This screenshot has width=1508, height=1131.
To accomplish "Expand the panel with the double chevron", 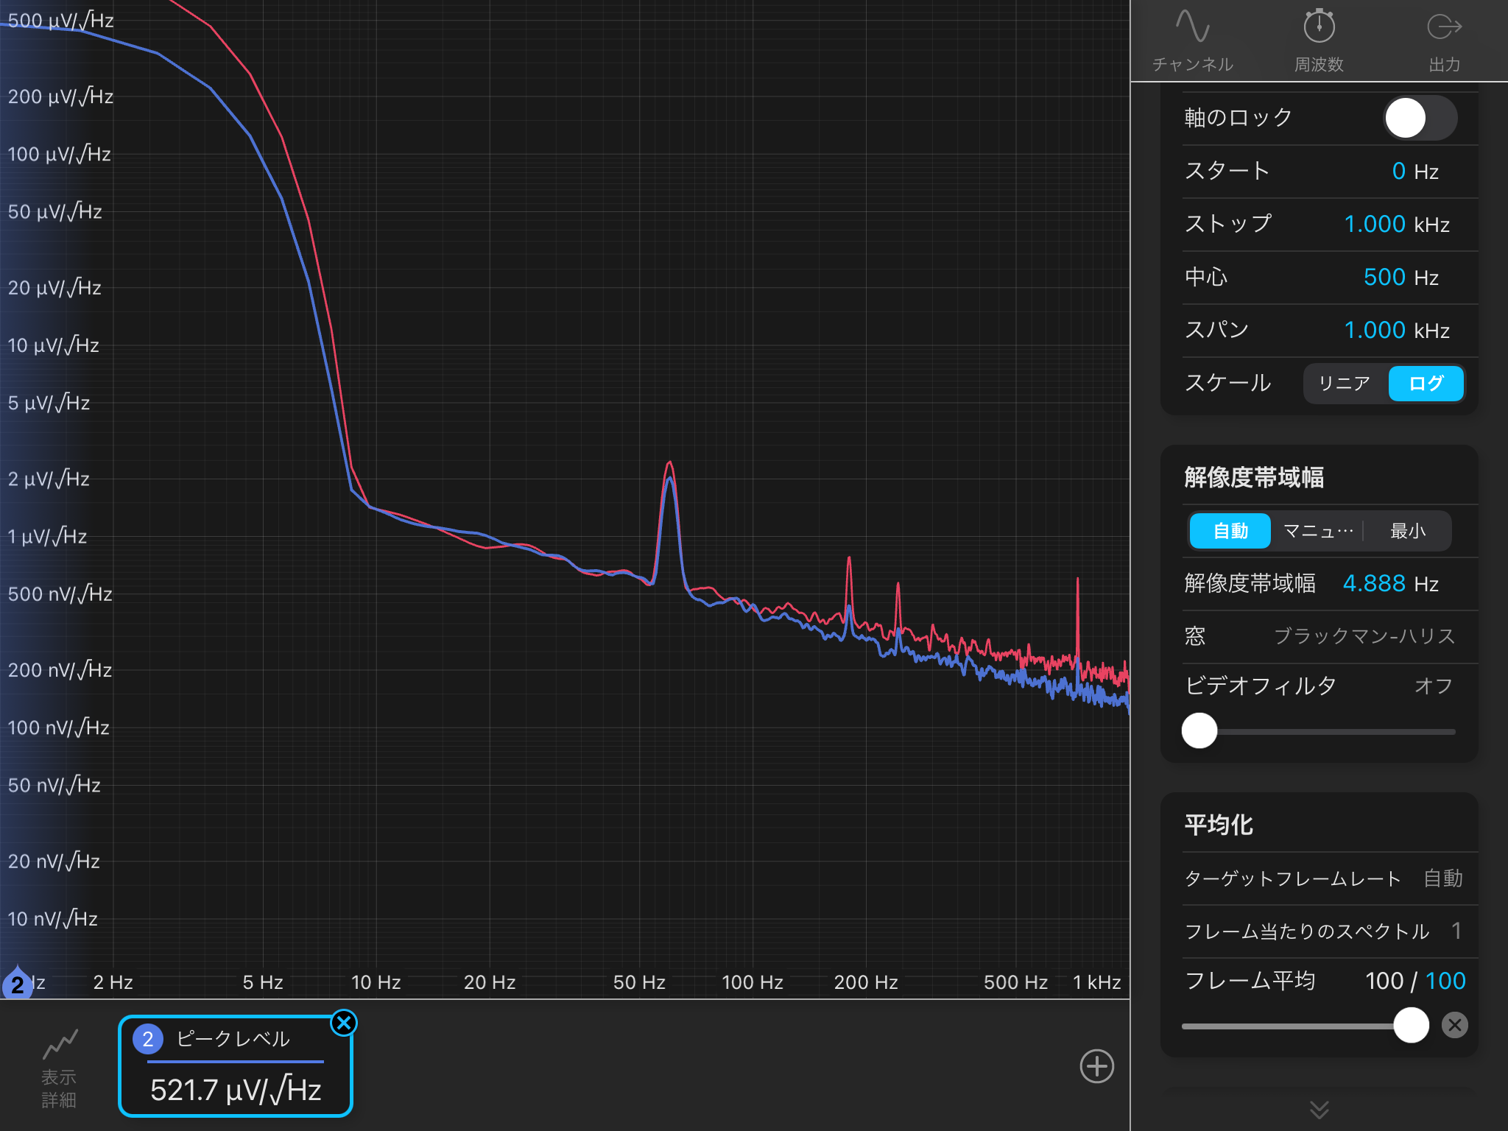I will pos(1319,1109).
